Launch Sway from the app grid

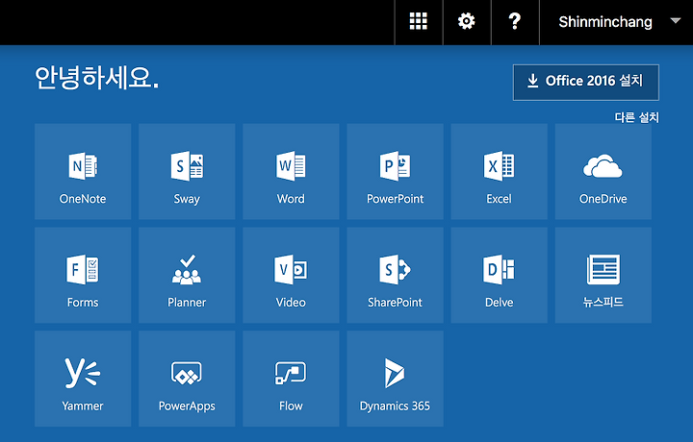[187, 171]
